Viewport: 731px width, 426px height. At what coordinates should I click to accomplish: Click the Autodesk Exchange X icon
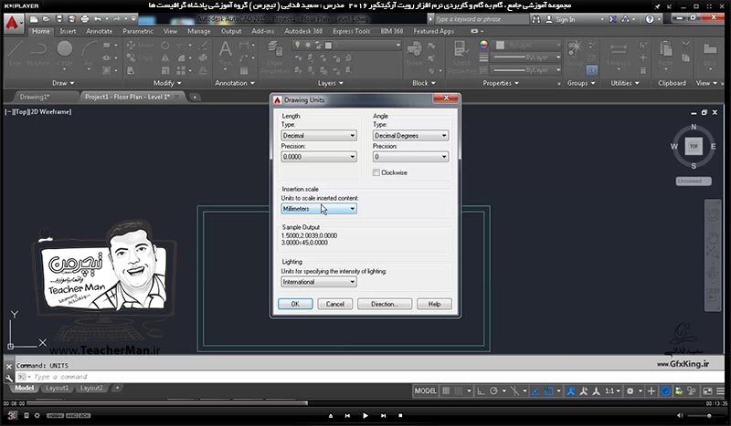(612, 19)
